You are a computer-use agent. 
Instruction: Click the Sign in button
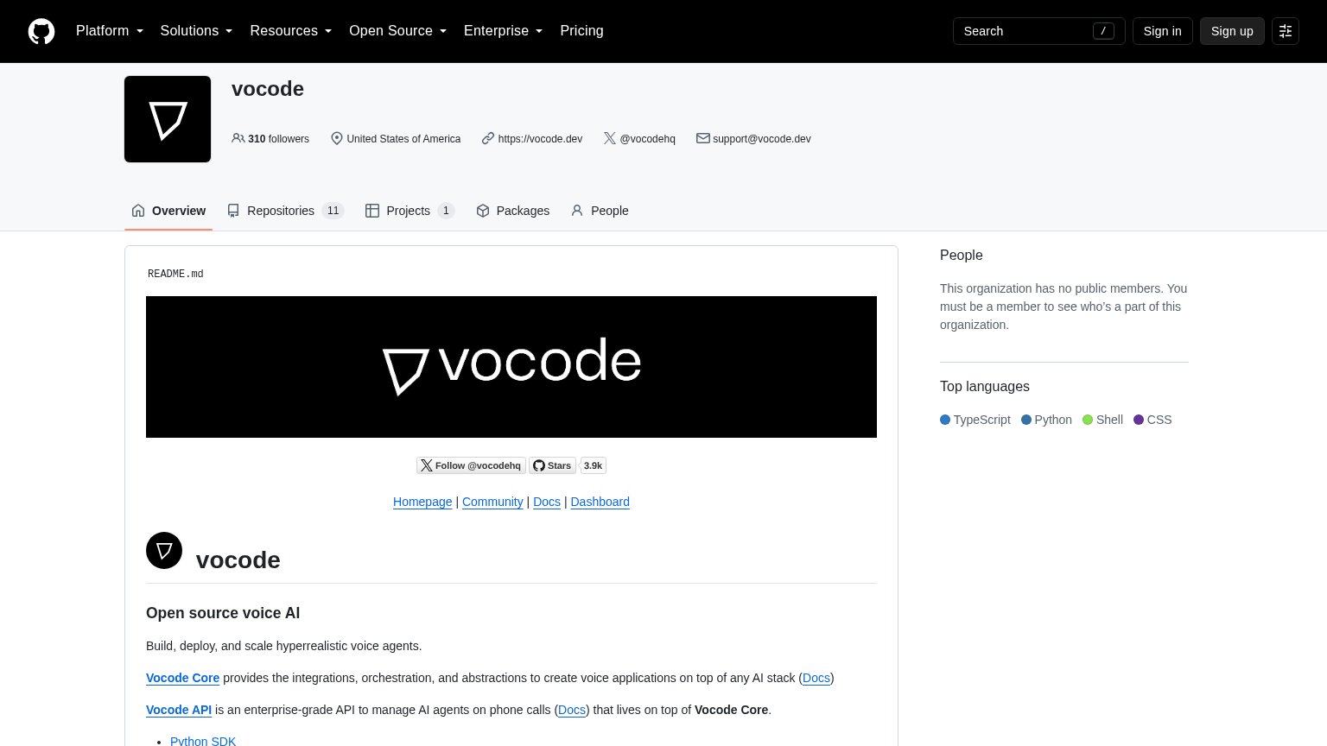(1162, 31)
